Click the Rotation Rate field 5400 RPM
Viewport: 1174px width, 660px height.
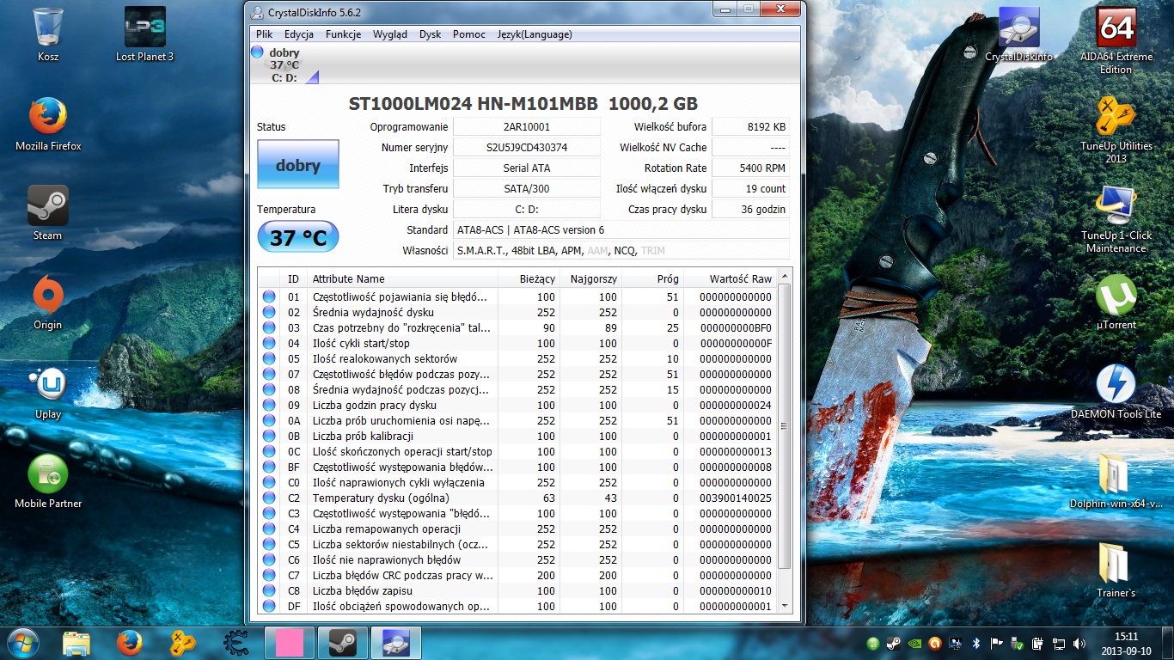[750, 168]
